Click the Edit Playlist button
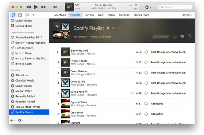 tap(161, 37)
